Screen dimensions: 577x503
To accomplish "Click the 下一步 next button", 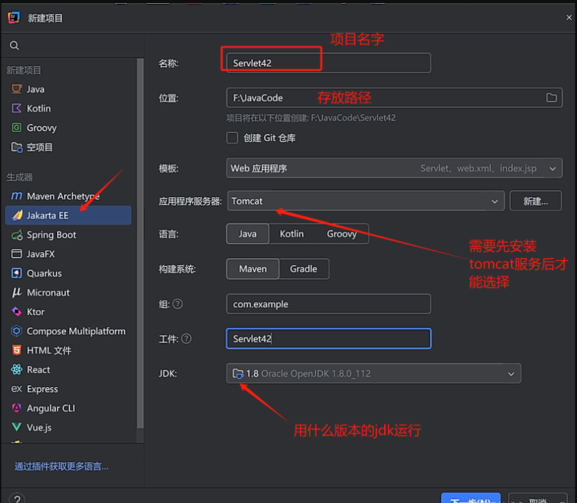I will pyautogui.click(x=471, y=498).
